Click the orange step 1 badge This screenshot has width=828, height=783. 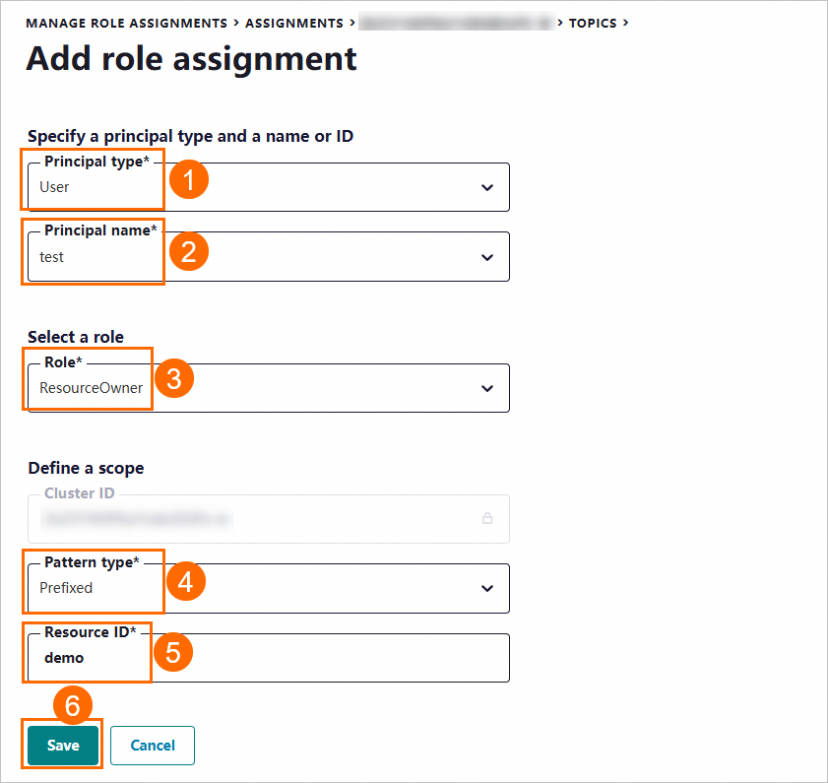tap(188, 180)
